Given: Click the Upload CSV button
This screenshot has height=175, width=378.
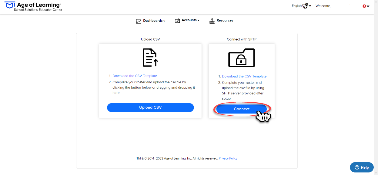Looking at the screenshot, I should [150, 107].
